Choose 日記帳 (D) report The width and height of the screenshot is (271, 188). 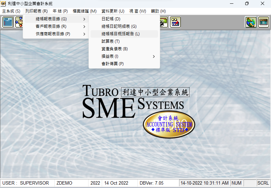click(124, 19)
